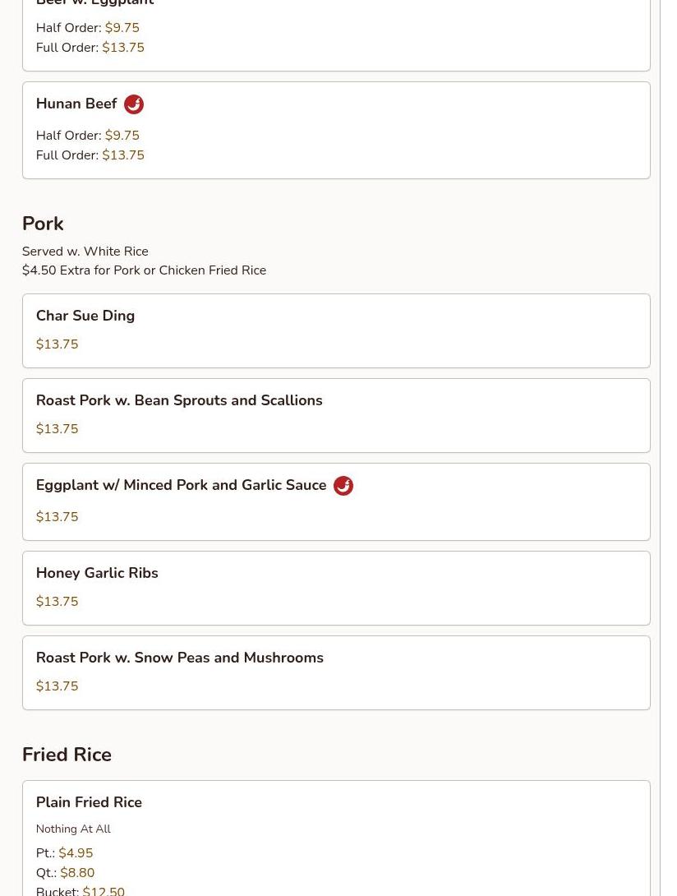
Task: Choose Beef w. Eggplant Half Order price
Action: 122,28
